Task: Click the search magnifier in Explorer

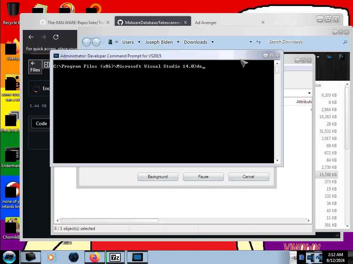Action: click(x=345, y=42)
